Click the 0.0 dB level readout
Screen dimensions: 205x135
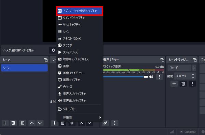[160, 67]
